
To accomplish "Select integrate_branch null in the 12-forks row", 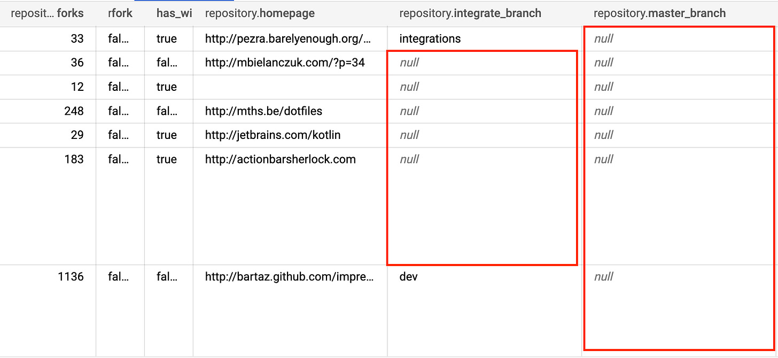I will point(409,87).
